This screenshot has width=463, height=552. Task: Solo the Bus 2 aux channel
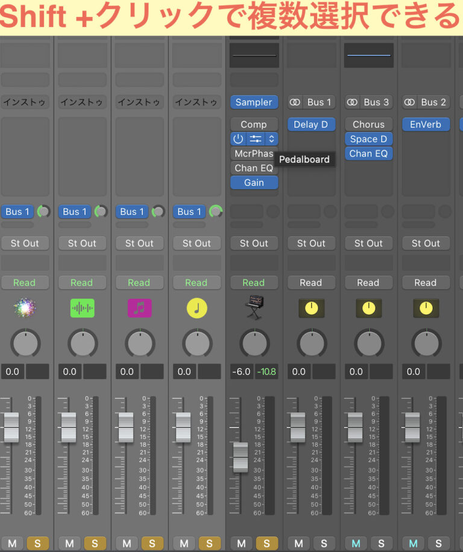439,544
